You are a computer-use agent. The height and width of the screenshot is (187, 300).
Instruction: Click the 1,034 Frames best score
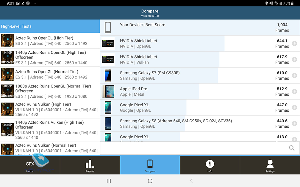[282, 28]
